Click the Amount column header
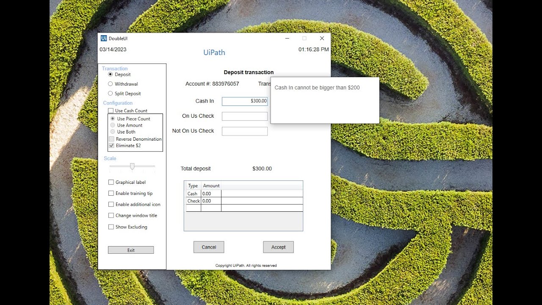This screenshot has width=542, height=305. [x=211, y=186]
